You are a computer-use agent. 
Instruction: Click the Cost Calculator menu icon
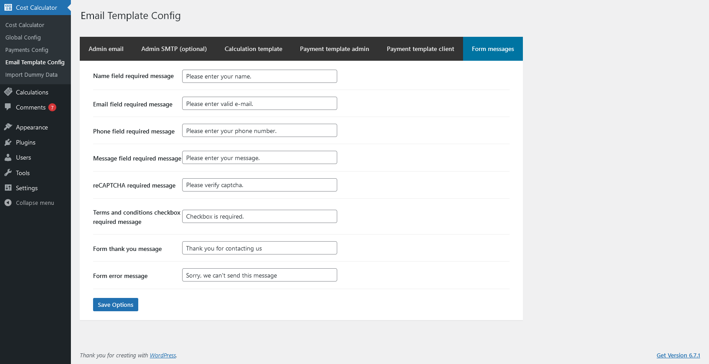8,8
